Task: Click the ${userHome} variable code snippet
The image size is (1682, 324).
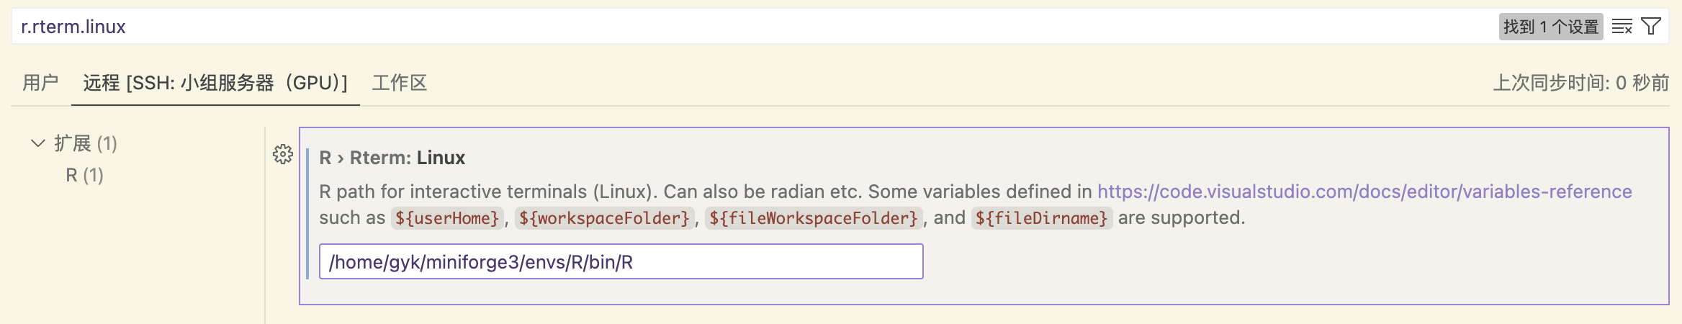Action: pos(447,218)
